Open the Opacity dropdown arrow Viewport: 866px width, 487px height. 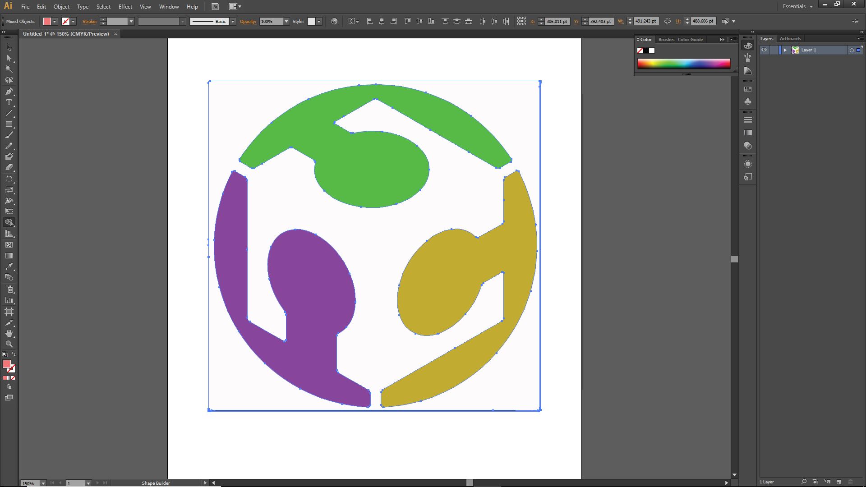click(286, 21)
